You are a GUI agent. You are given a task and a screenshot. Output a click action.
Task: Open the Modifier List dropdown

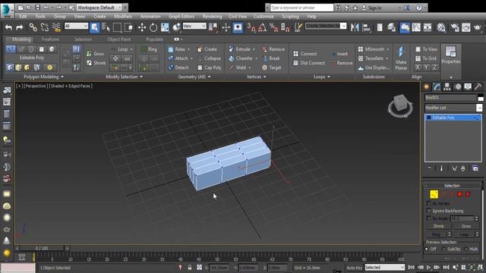coord(453,108)
